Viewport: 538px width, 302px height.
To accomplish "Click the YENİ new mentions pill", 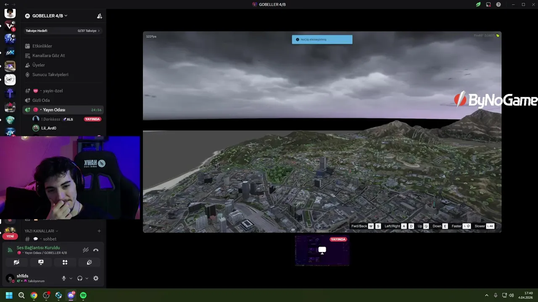I will (x=10, y=236).
